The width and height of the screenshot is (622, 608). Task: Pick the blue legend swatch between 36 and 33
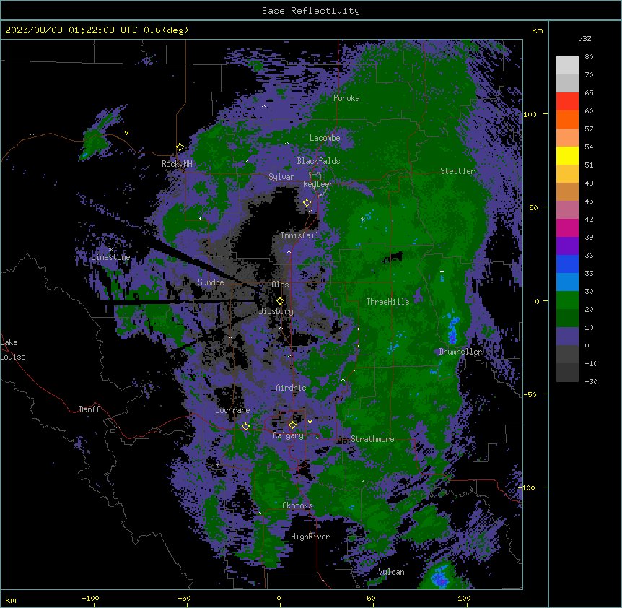[567, 264]
